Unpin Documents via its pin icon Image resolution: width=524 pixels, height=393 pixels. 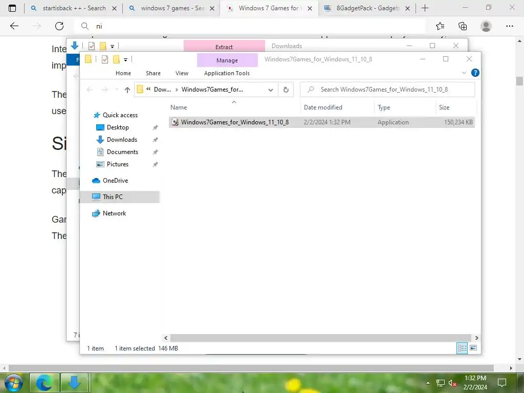coord(156,152)
